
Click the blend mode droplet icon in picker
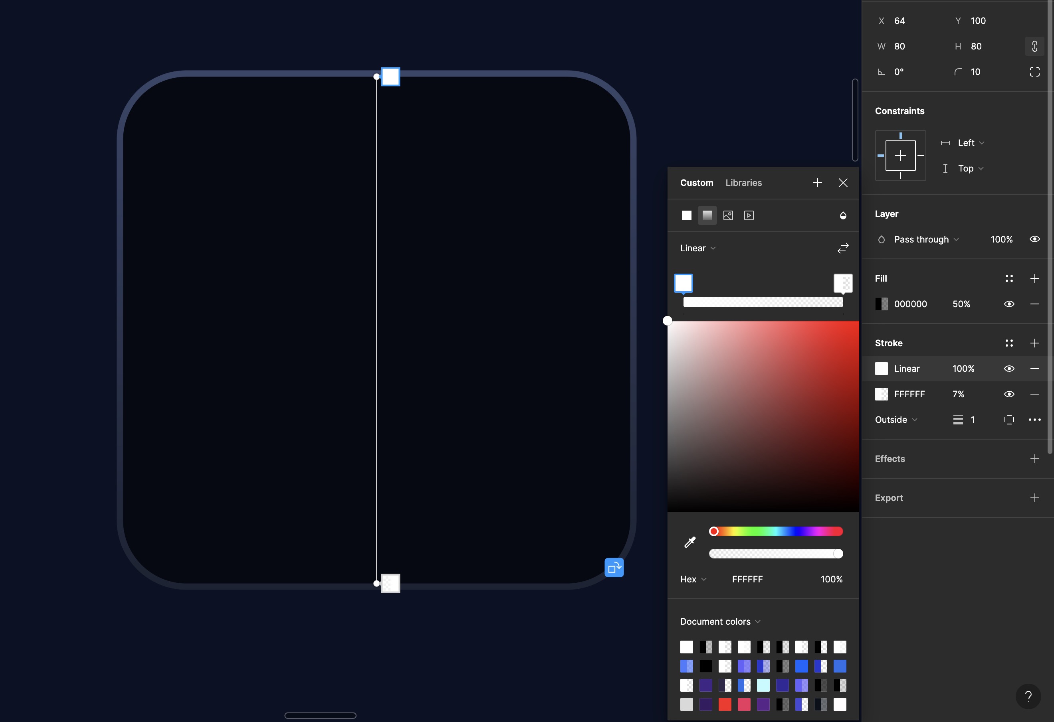click(843, 215)
